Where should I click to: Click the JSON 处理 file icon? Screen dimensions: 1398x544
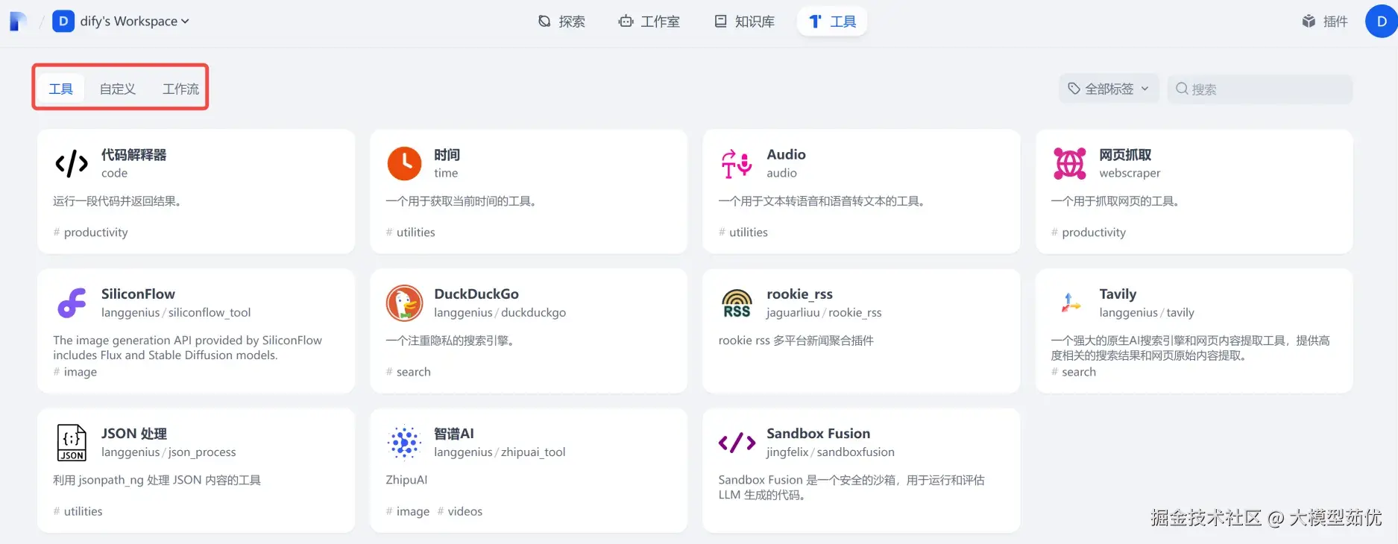pos(72,442)
